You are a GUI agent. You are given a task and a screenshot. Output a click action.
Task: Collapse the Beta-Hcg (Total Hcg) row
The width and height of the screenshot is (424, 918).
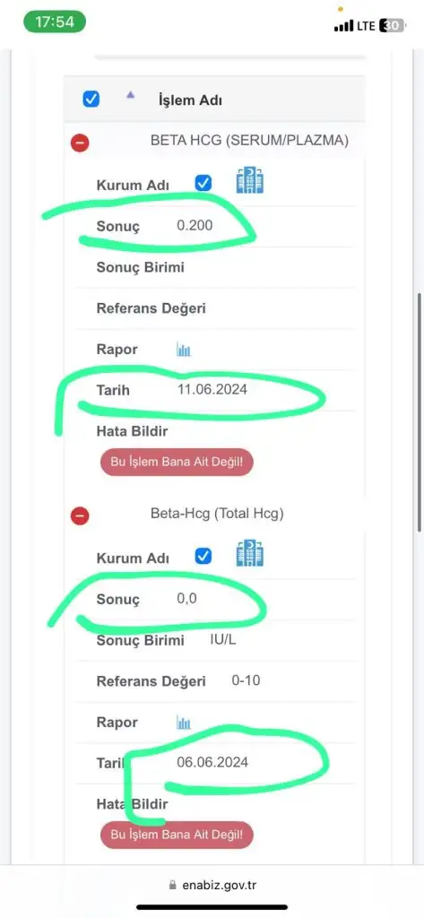81,515
